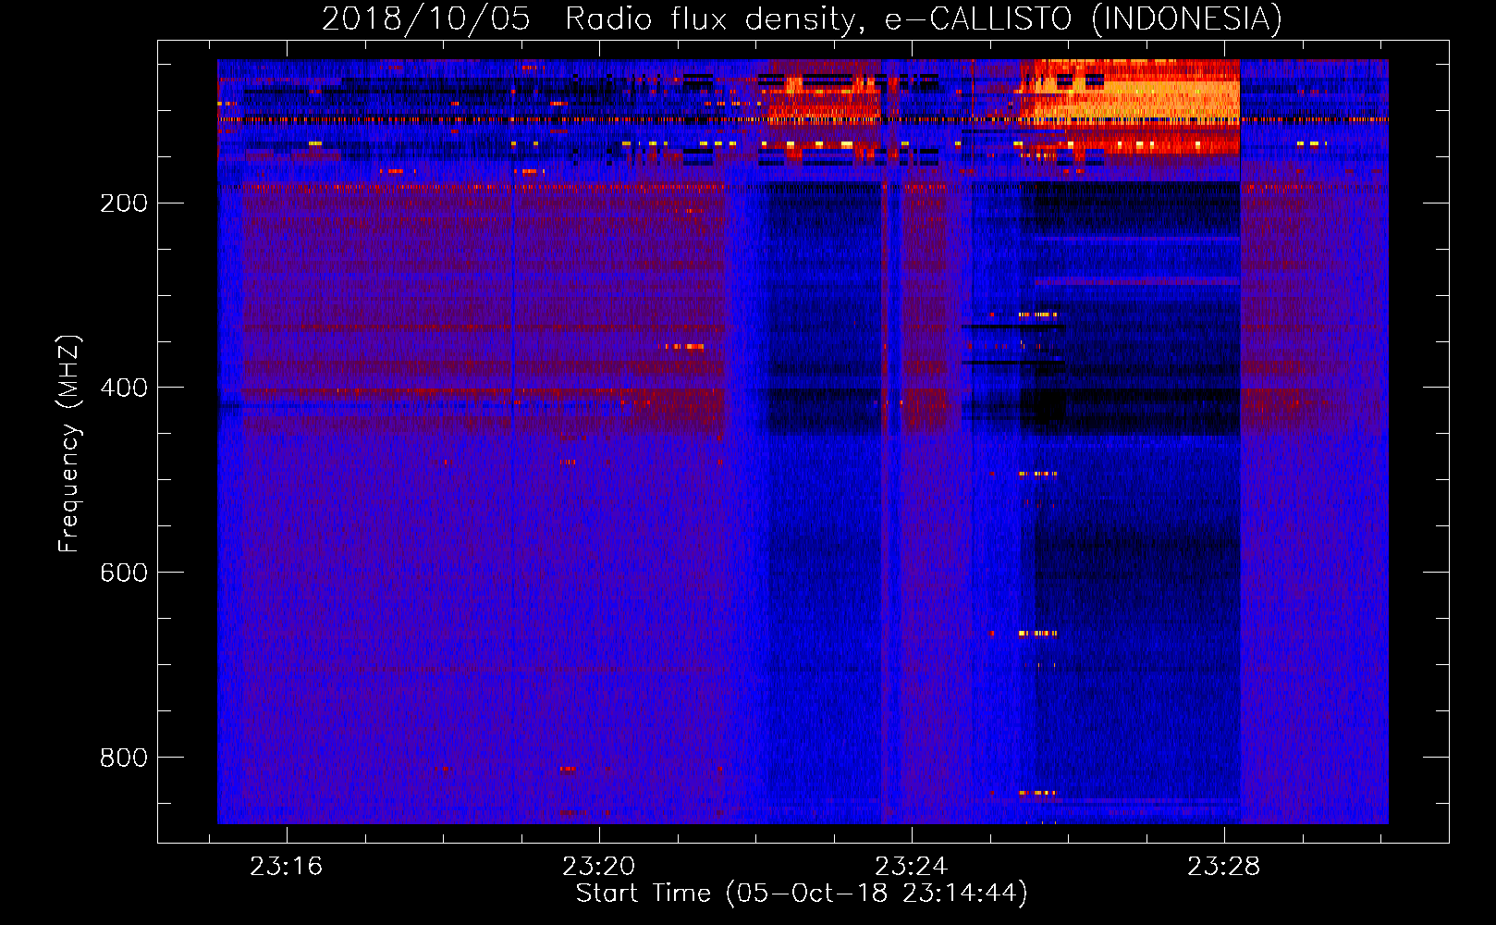Click the 23:20 time tick label
1496x925 pixels.
point(598,867)
